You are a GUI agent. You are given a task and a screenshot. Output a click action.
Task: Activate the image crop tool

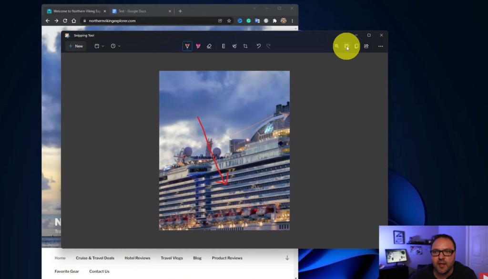point(245,46)
